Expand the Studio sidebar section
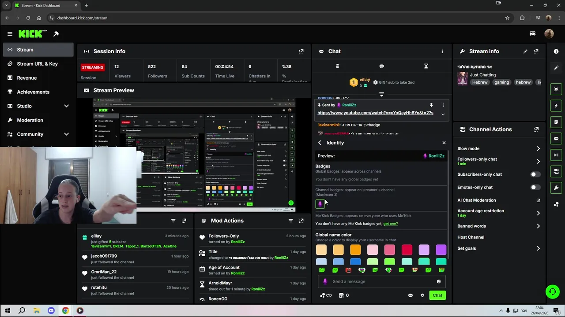This screenshot has width=565, height=317. [66, 106]
